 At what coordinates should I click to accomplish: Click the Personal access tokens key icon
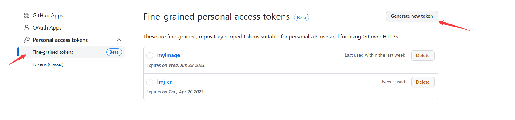[x=27, y=40]
